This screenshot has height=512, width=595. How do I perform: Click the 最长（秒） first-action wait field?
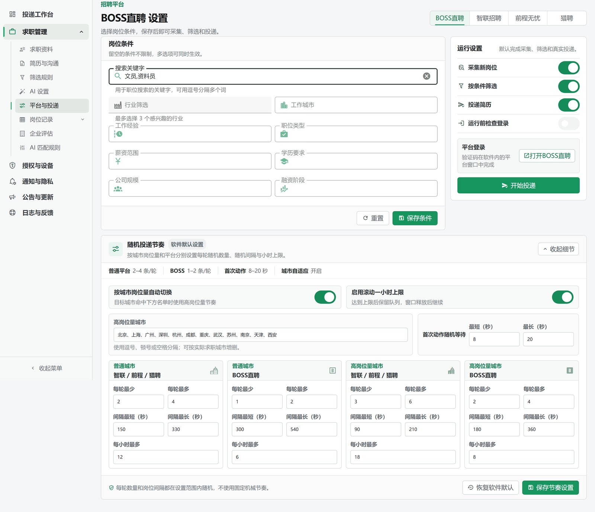click(548, 339)
